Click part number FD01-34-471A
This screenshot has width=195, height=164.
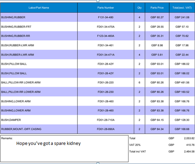[x=106, y=55]
